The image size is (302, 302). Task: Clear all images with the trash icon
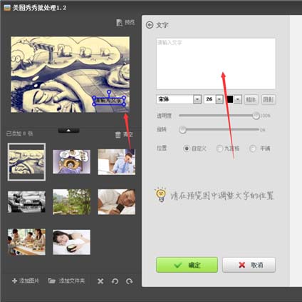pos(118,135)
